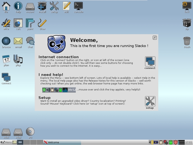Viewport: 193px width, 145px height.
Task: Click the disconnected network tray icon
Action: click(x=166, y=142)
